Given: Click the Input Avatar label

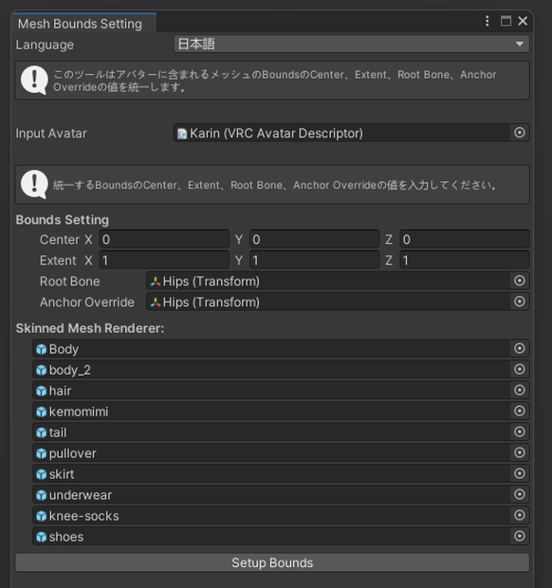Looking at the screenshot, I should tap(51, 133).
